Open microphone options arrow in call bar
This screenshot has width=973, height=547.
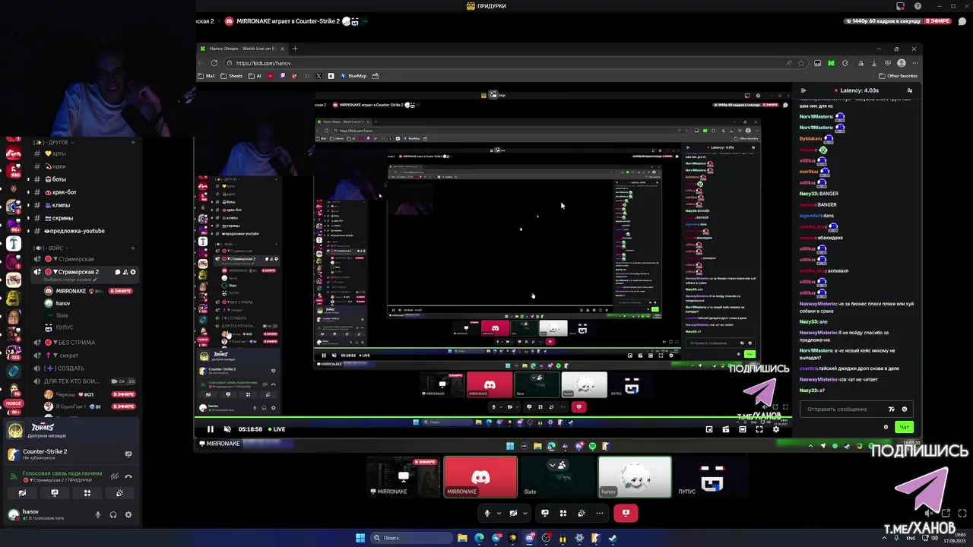499,513
